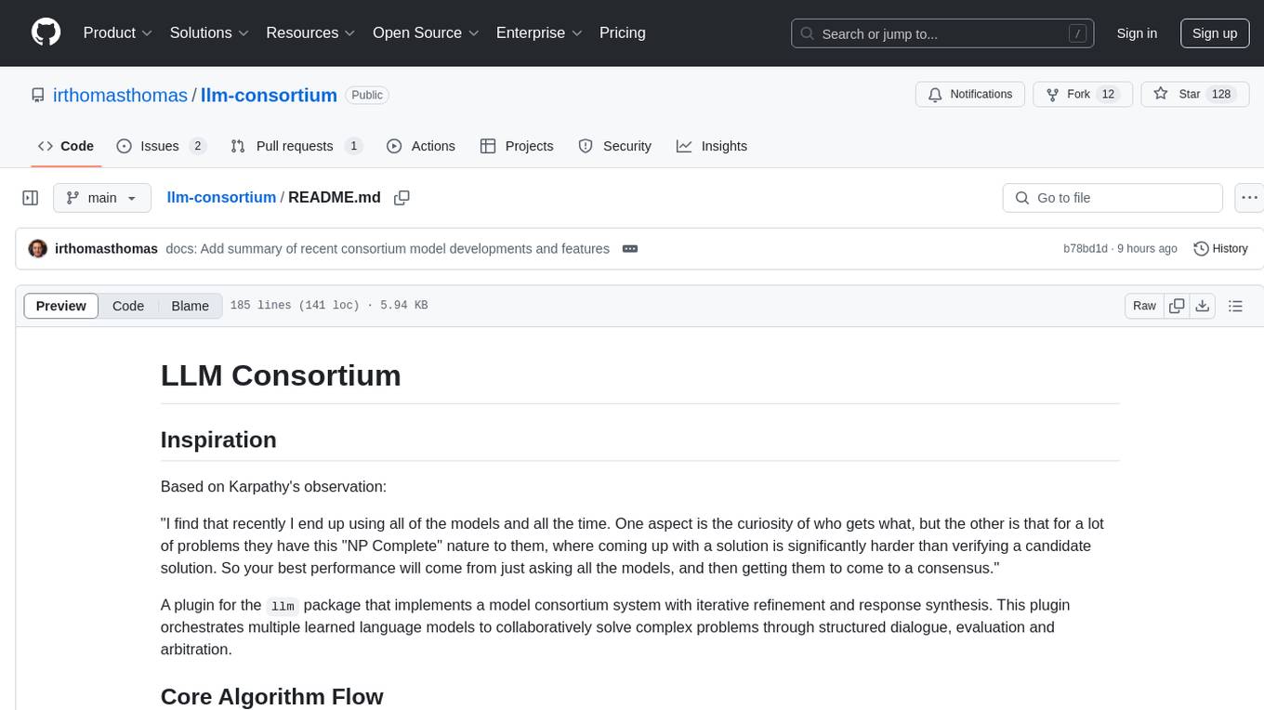Download the raw file
The image size is (1264, 710).
1203,306
